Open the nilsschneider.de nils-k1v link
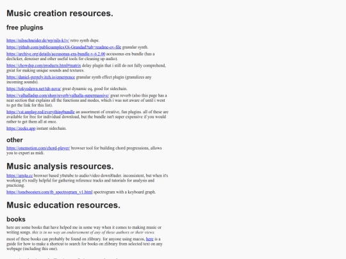 pyautogui.click(x=38, y=40)
